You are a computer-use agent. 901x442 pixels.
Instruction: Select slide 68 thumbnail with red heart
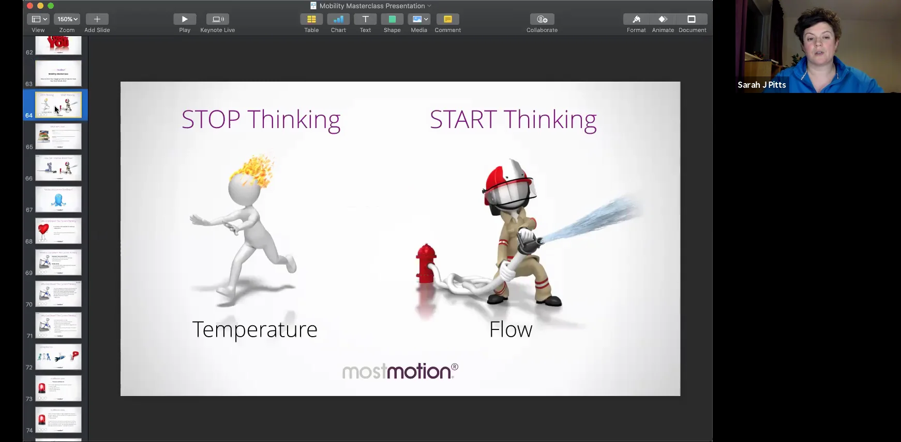tap(58, 231)
